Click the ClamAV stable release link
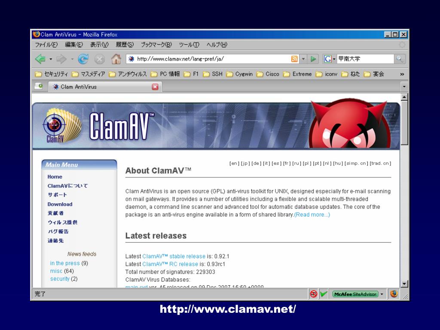 (174, 256)
